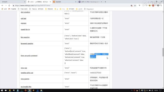The height and width of the screenshot is (92, 164).
Task: Close the Bootstrap CSS tab
Action: pos(101,2)
